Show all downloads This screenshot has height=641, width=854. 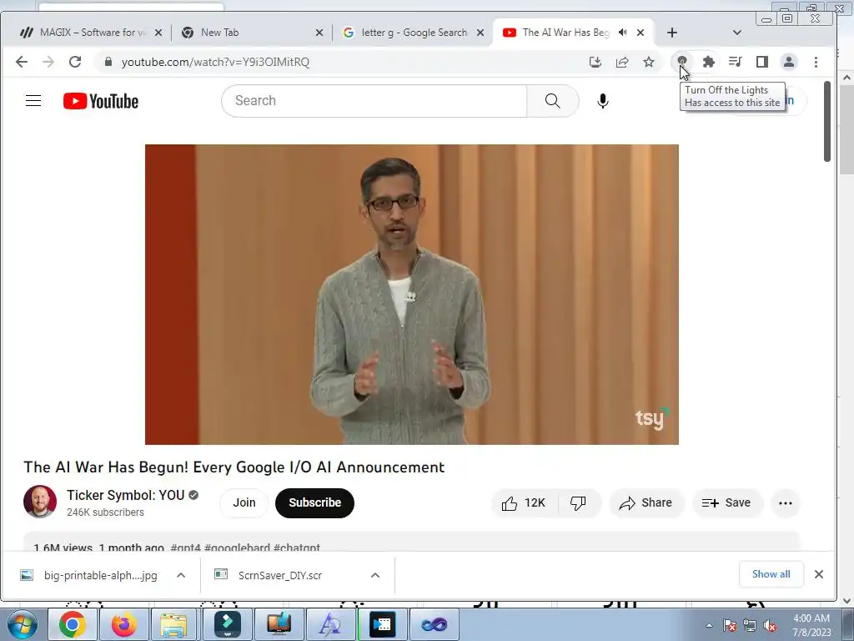771,574
